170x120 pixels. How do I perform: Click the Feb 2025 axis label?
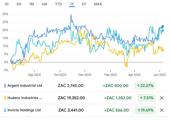[x=110, y=75]
